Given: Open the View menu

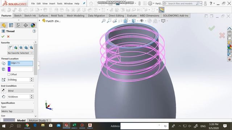Looking at the screenshot, I should [x=45, y=4].
